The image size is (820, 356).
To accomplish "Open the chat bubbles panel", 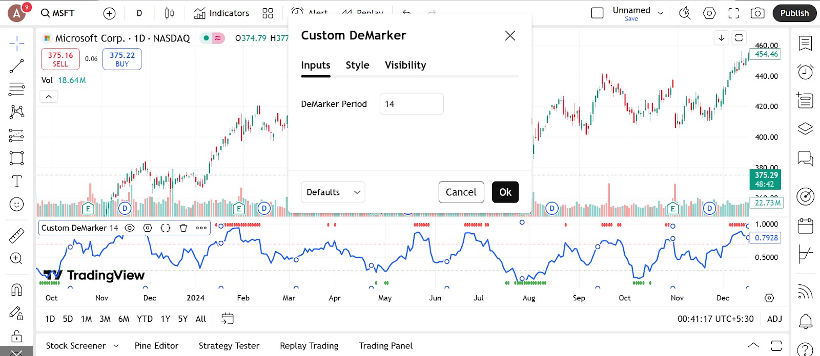I will pyautogui.click(x=805, y=159).
